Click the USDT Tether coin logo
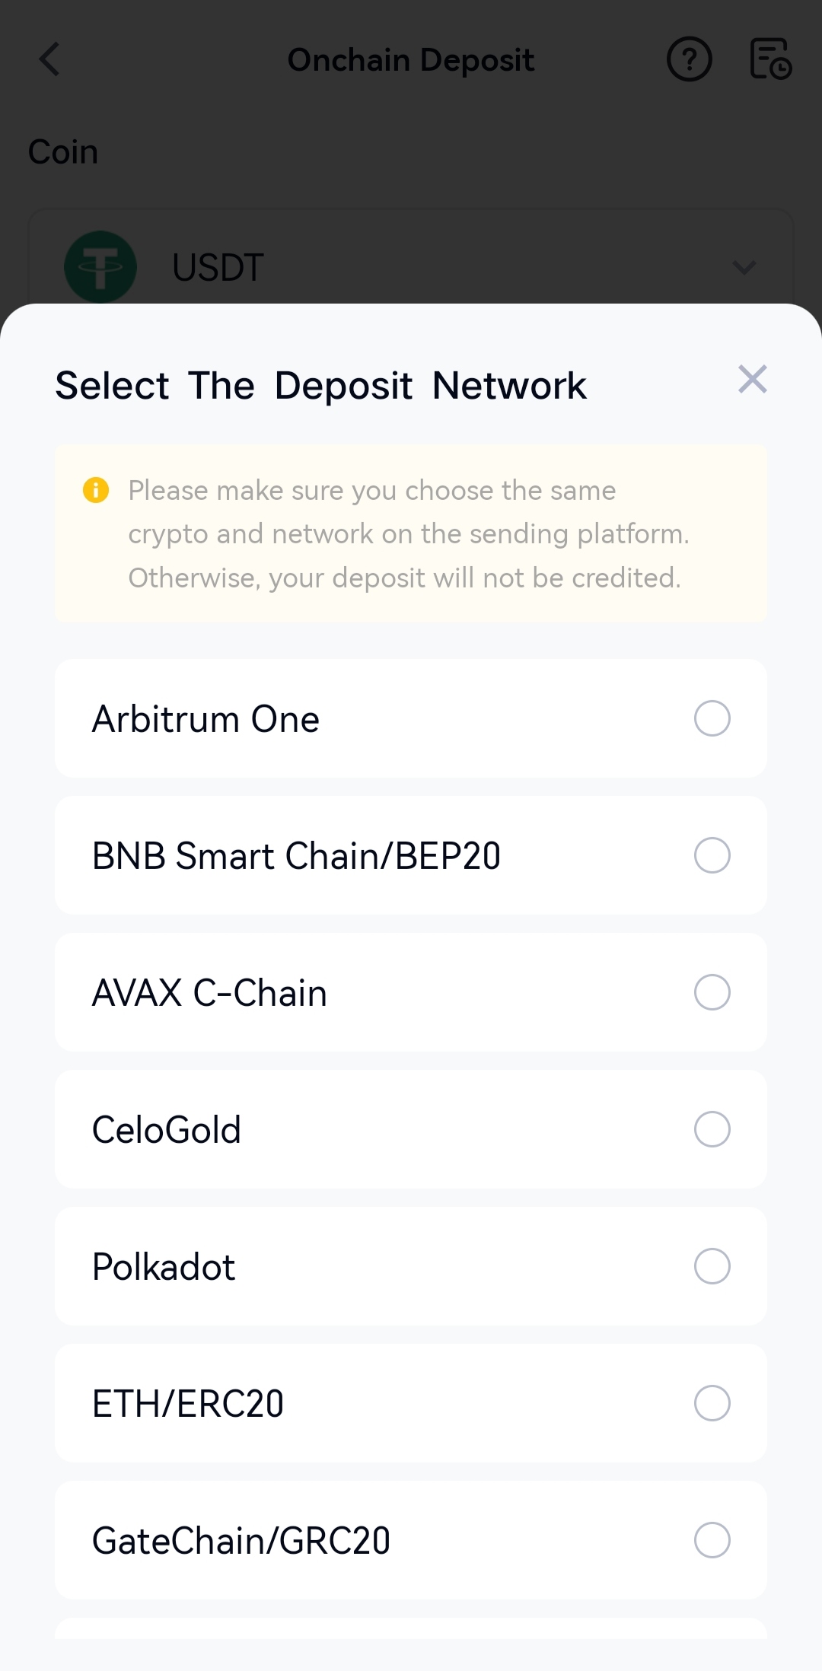The width and height of the screenshot is (822, 1671). [100, 267]
